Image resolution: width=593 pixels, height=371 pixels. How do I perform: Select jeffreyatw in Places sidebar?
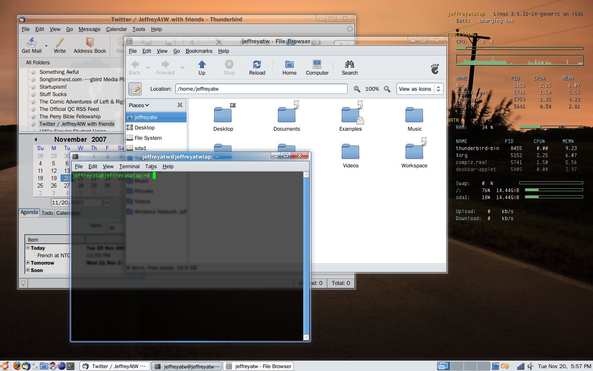coord(156,117)
